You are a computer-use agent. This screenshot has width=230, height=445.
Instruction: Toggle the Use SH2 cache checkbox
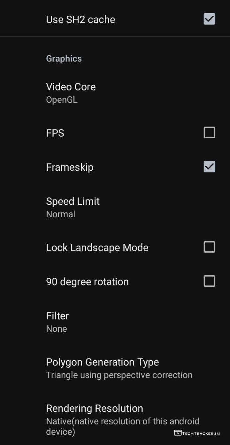coord(209,19)
